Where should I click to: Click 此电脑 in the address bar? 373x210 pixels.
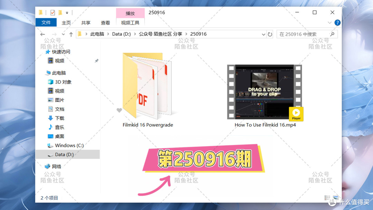point(97,34)
